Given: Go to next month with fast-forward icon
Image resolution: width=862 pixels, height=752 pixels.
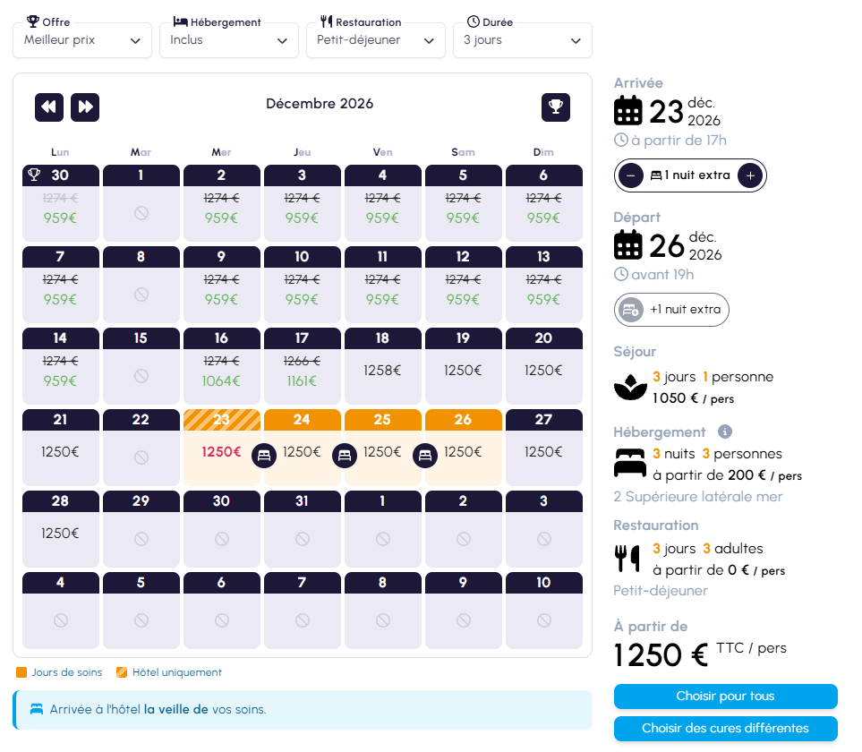Looking at the screenshot, I should click(85, 107).
